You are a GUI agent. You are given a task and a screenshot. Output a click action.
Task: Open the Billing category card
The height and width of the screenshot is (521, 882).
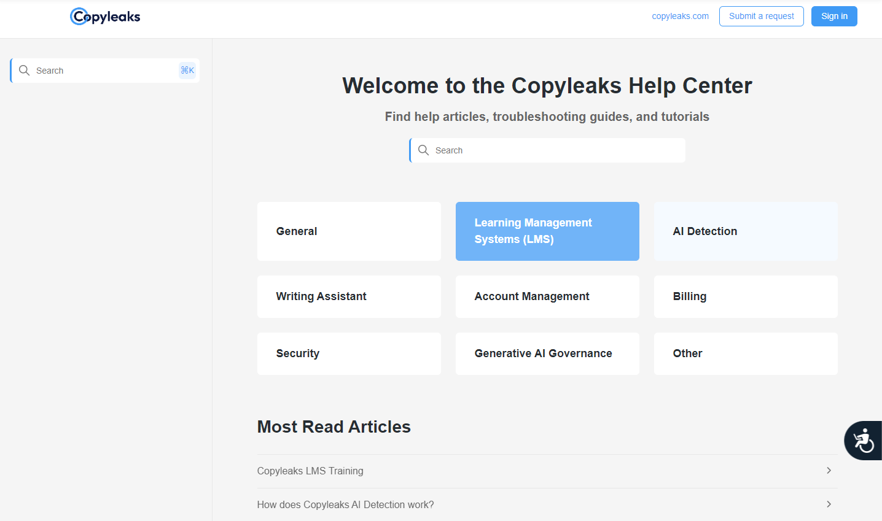pos(746,296)
